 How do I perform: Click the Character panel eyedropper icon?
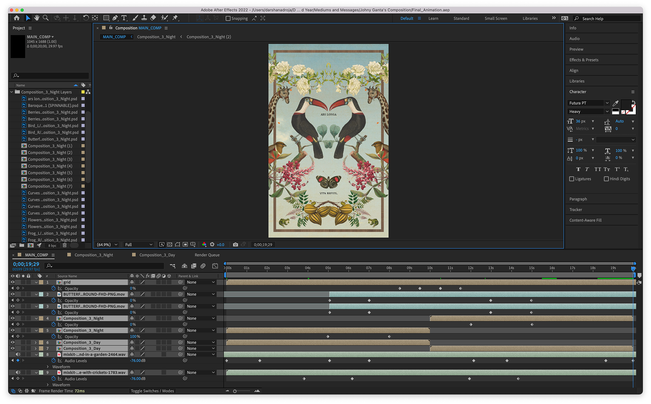[616, 103]
